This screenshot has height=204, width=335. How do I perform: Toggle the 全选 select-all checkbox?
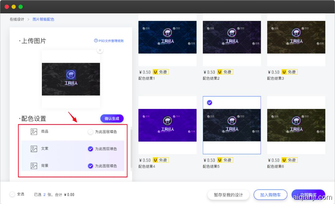coord(12,194)
